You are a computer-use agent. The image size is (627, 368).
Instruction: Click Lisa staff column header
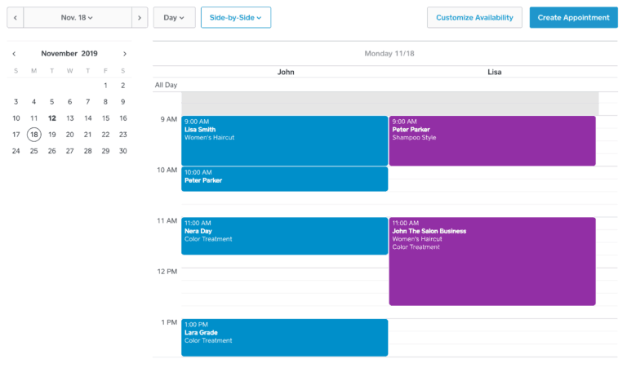click(495, 72)
